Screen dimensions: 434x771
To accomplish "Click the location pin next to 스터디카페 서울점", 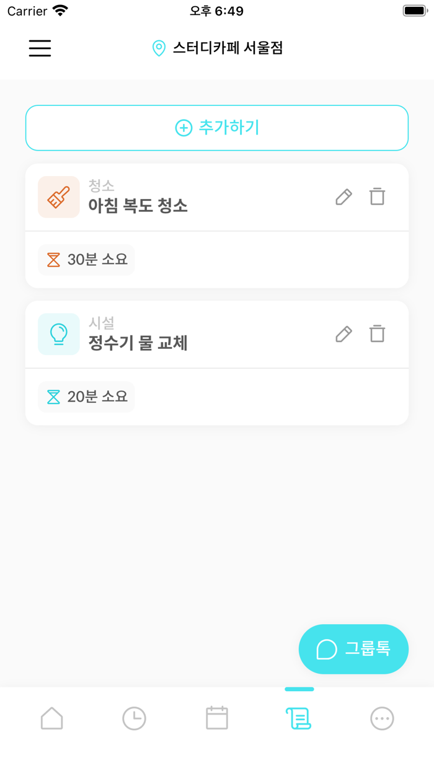I will click(159, 47).
